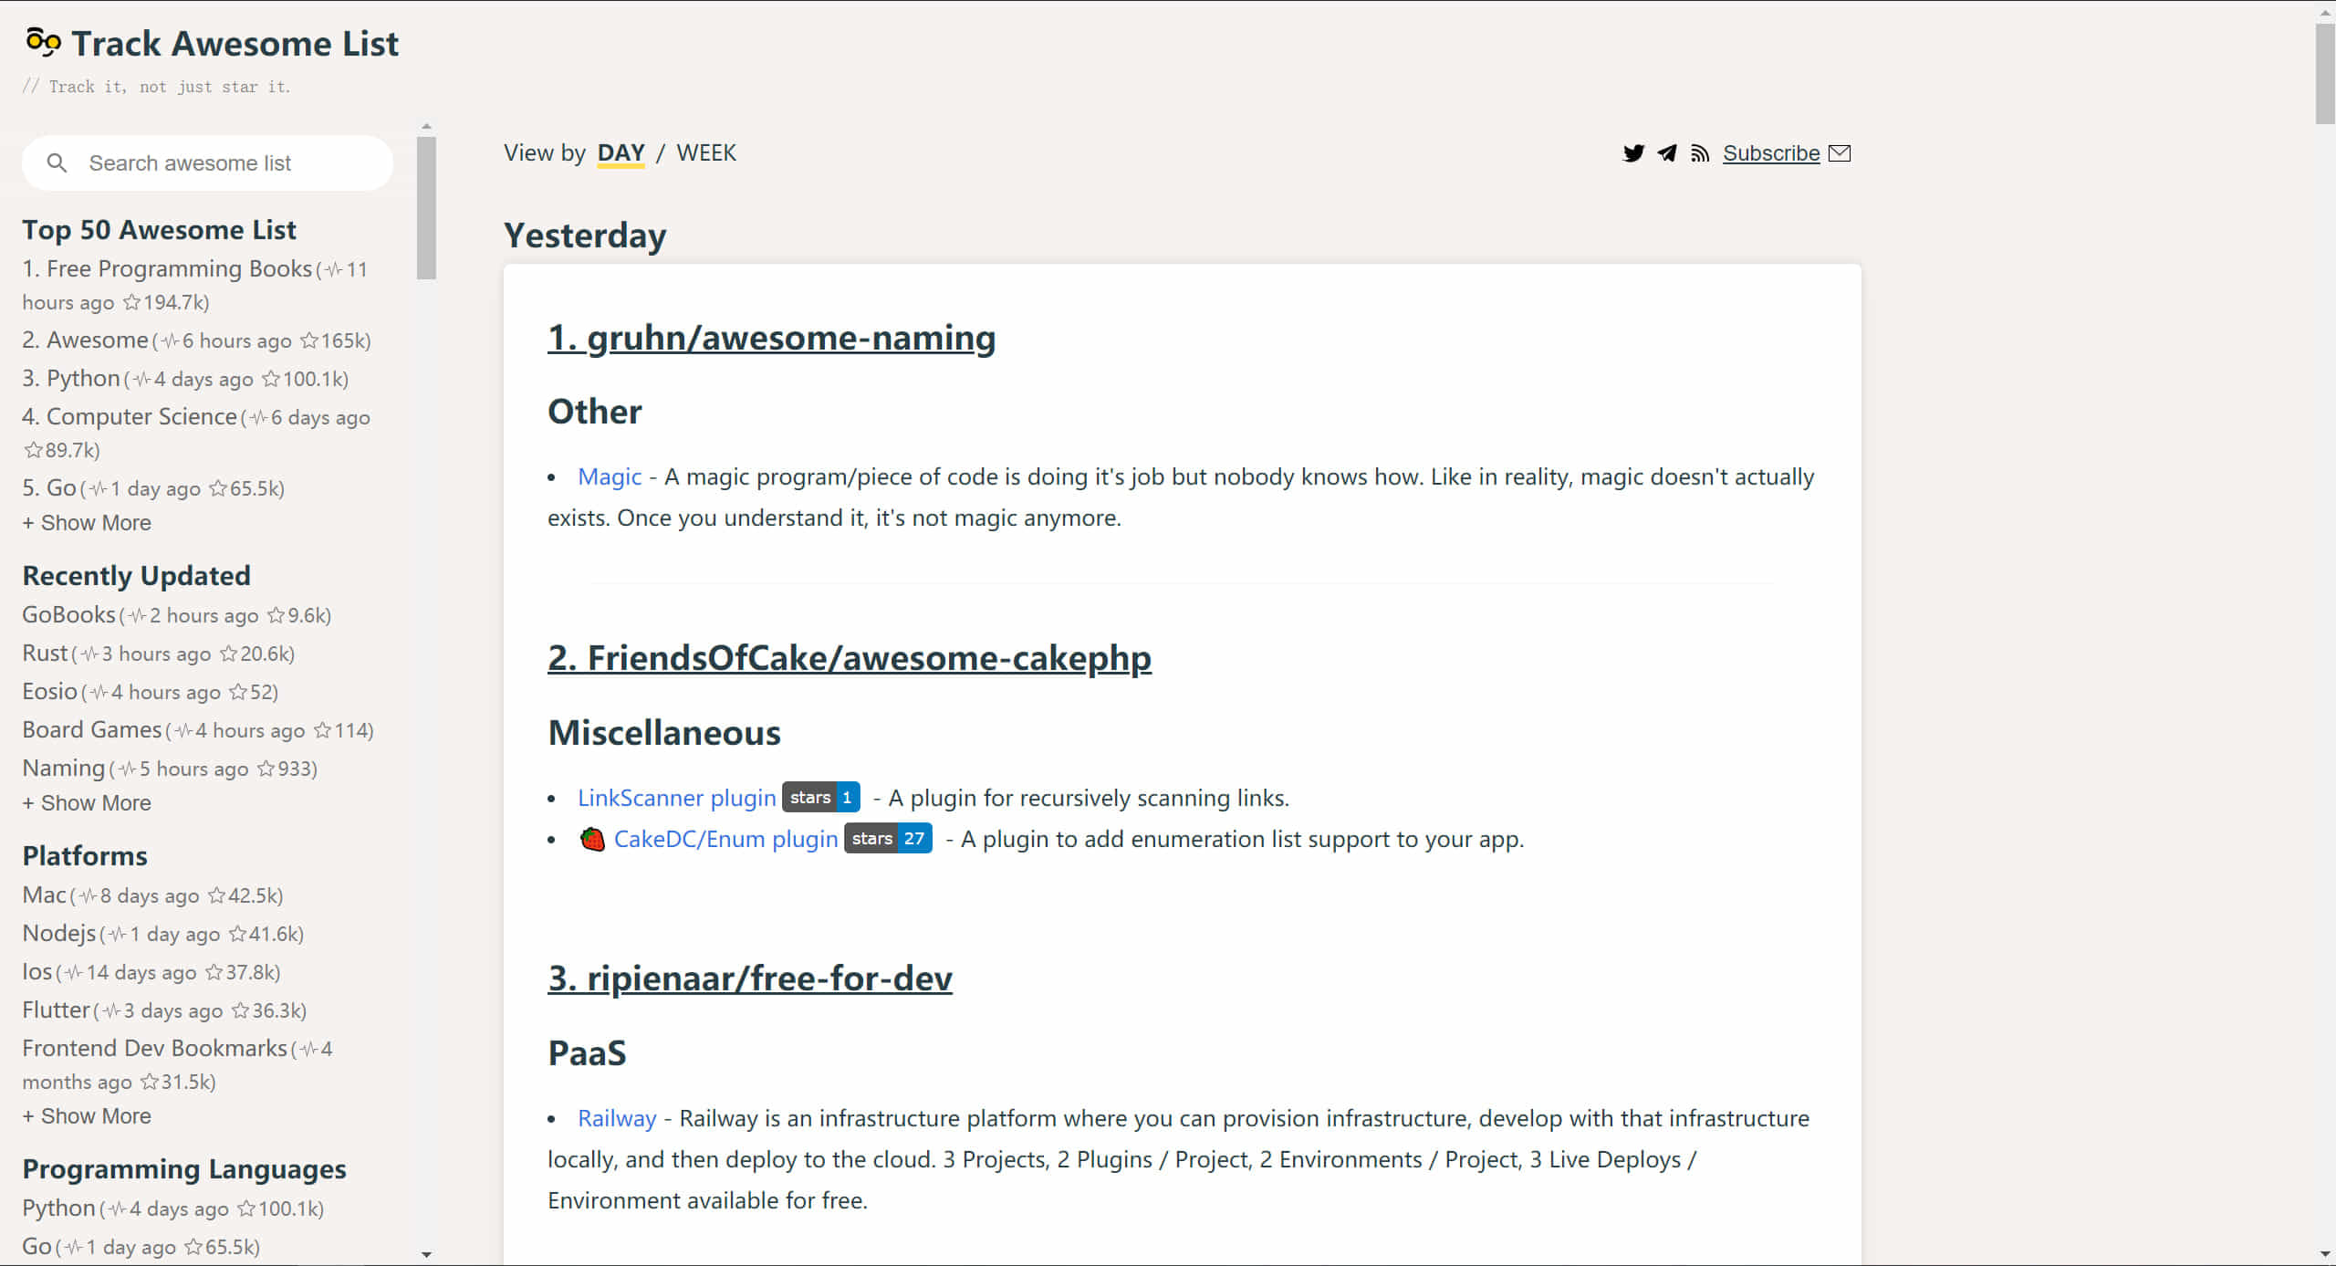Image resolution: width=2336 pixels, height=1266 pixels.
Task: Click the Twitter bird icon
Action: coord(1633,152)
